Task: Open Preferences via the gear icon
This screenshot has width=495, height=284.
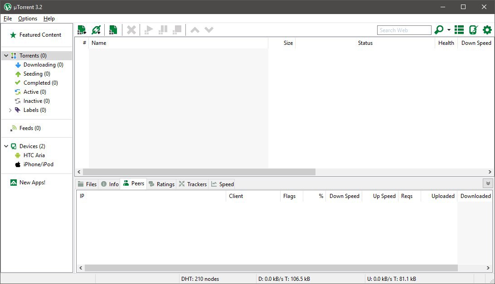Action: click(487, 29)
